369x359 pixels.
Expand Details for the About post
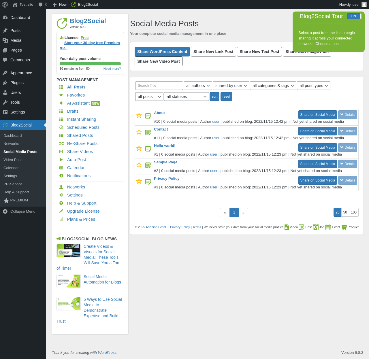[x=348, y=115]
